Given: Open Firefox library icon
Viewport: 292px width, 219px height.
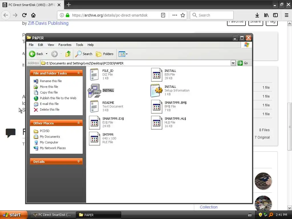Looking at the screenshot, I should [266, 15].
